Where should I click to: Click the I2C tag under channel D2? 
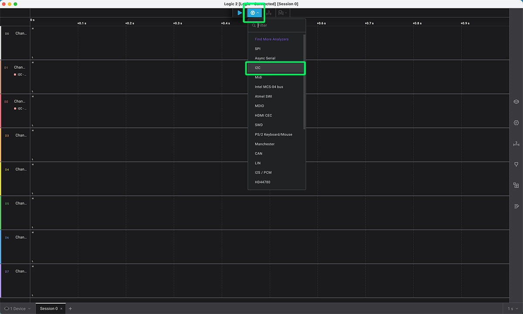pyautogui.click(x=20, y=108)
